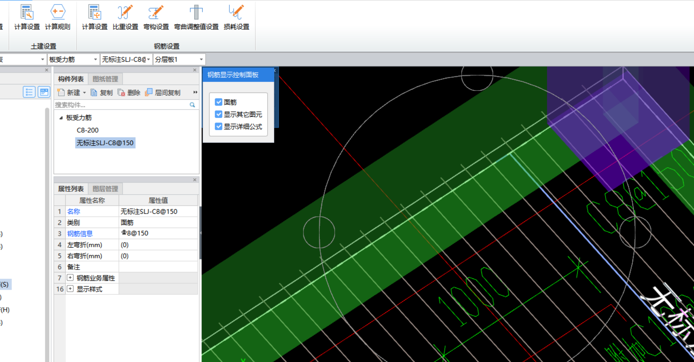Click the 属性值 column header
The height and width of the screenshot is (362, 694).
(158, 201)
